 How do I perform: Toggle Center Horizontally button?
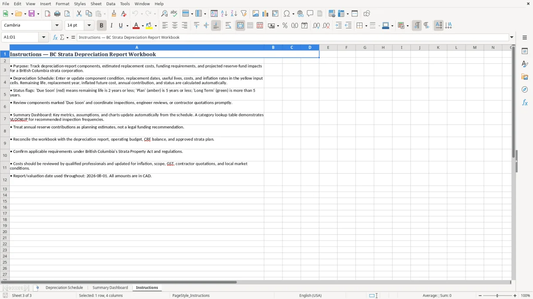[x=175, y=26]
